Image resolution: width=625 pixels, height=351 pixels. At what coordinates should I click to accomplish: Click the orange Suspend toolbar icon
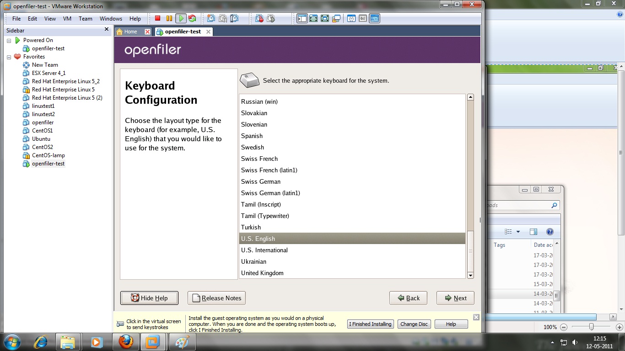pyautogui.click(x=169, y=18)
